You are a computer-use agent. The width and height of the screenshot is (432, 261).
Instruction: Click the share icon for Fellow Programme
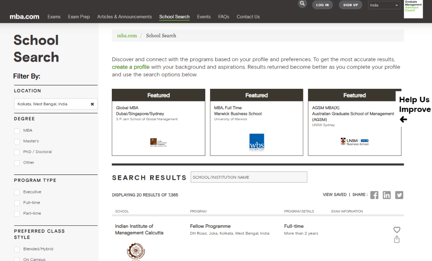point(397,239)
